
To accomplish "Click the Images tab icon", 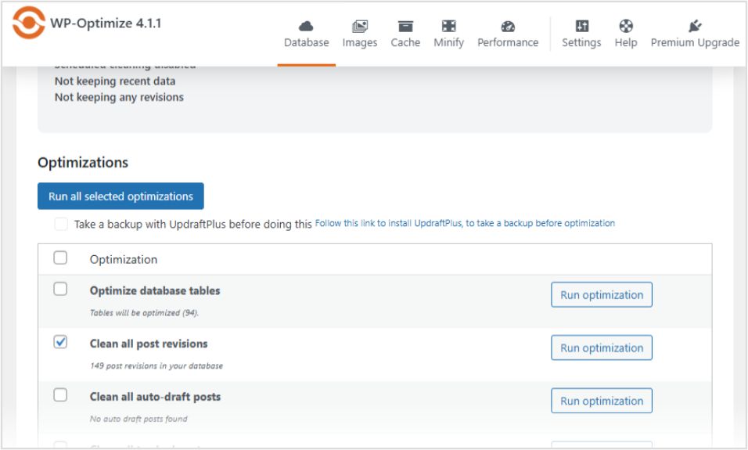I will click(360, 26).
